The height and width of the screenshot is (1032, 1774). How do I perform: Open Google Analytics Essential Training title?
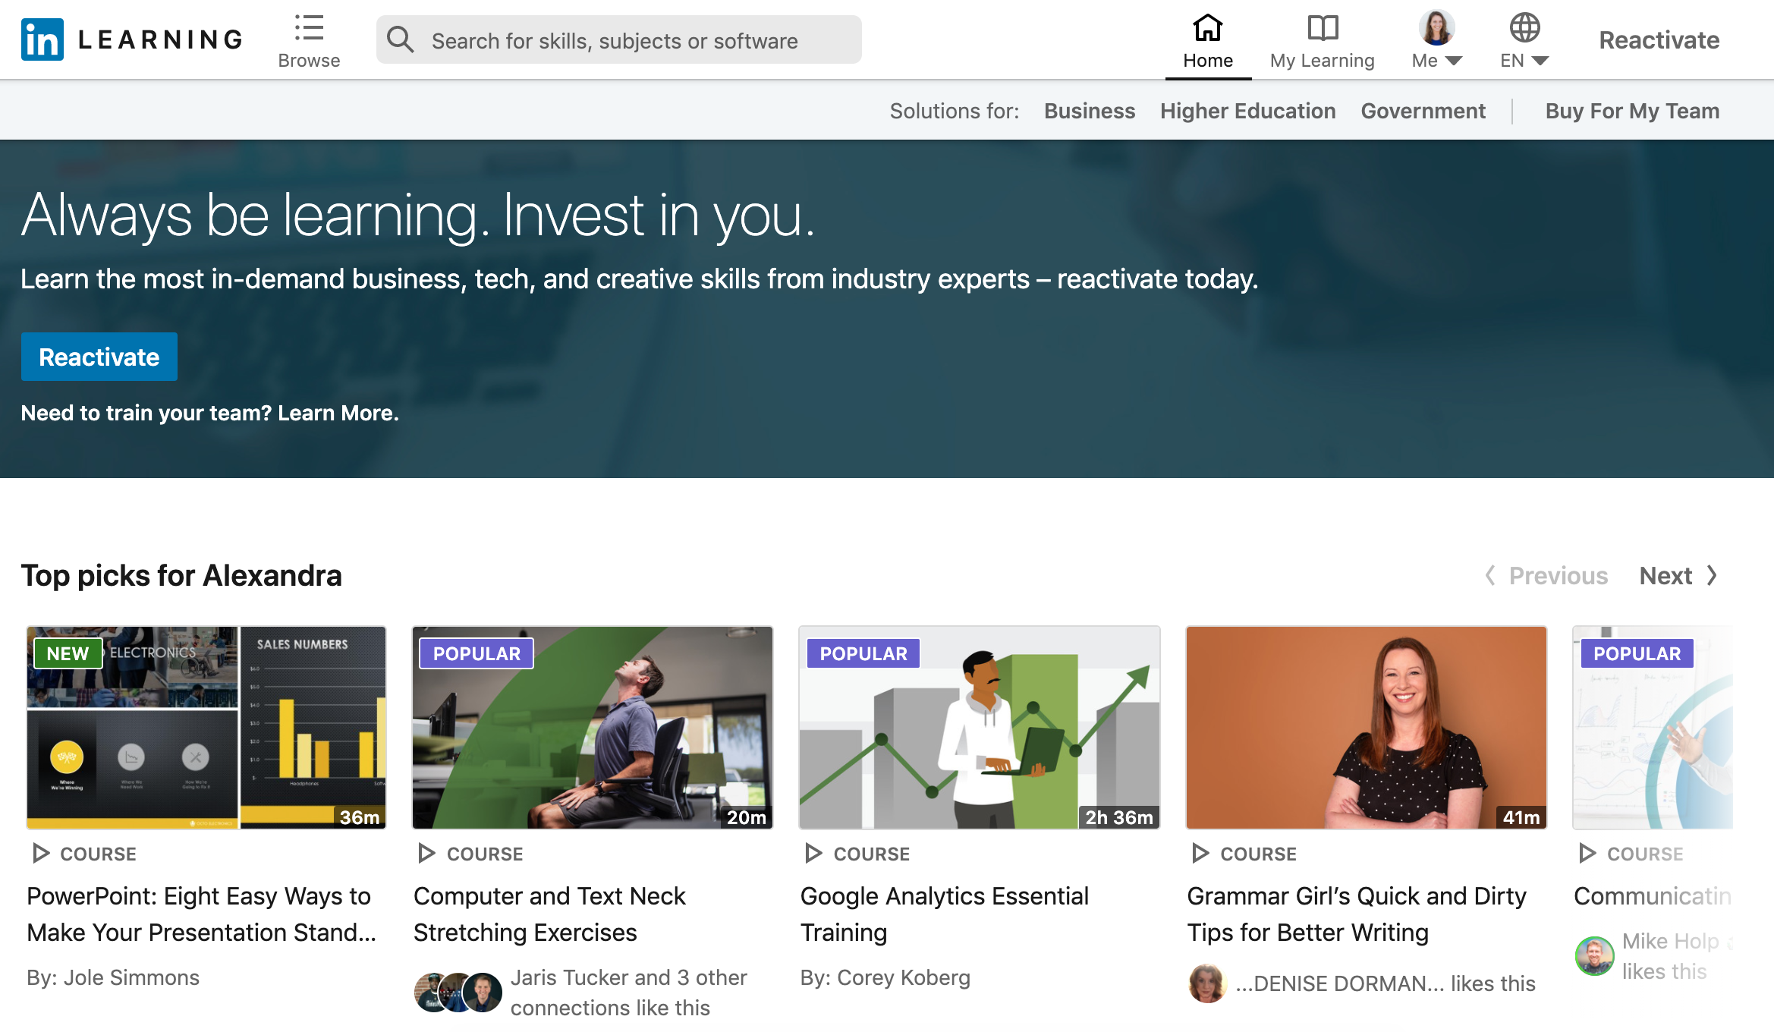945,914
